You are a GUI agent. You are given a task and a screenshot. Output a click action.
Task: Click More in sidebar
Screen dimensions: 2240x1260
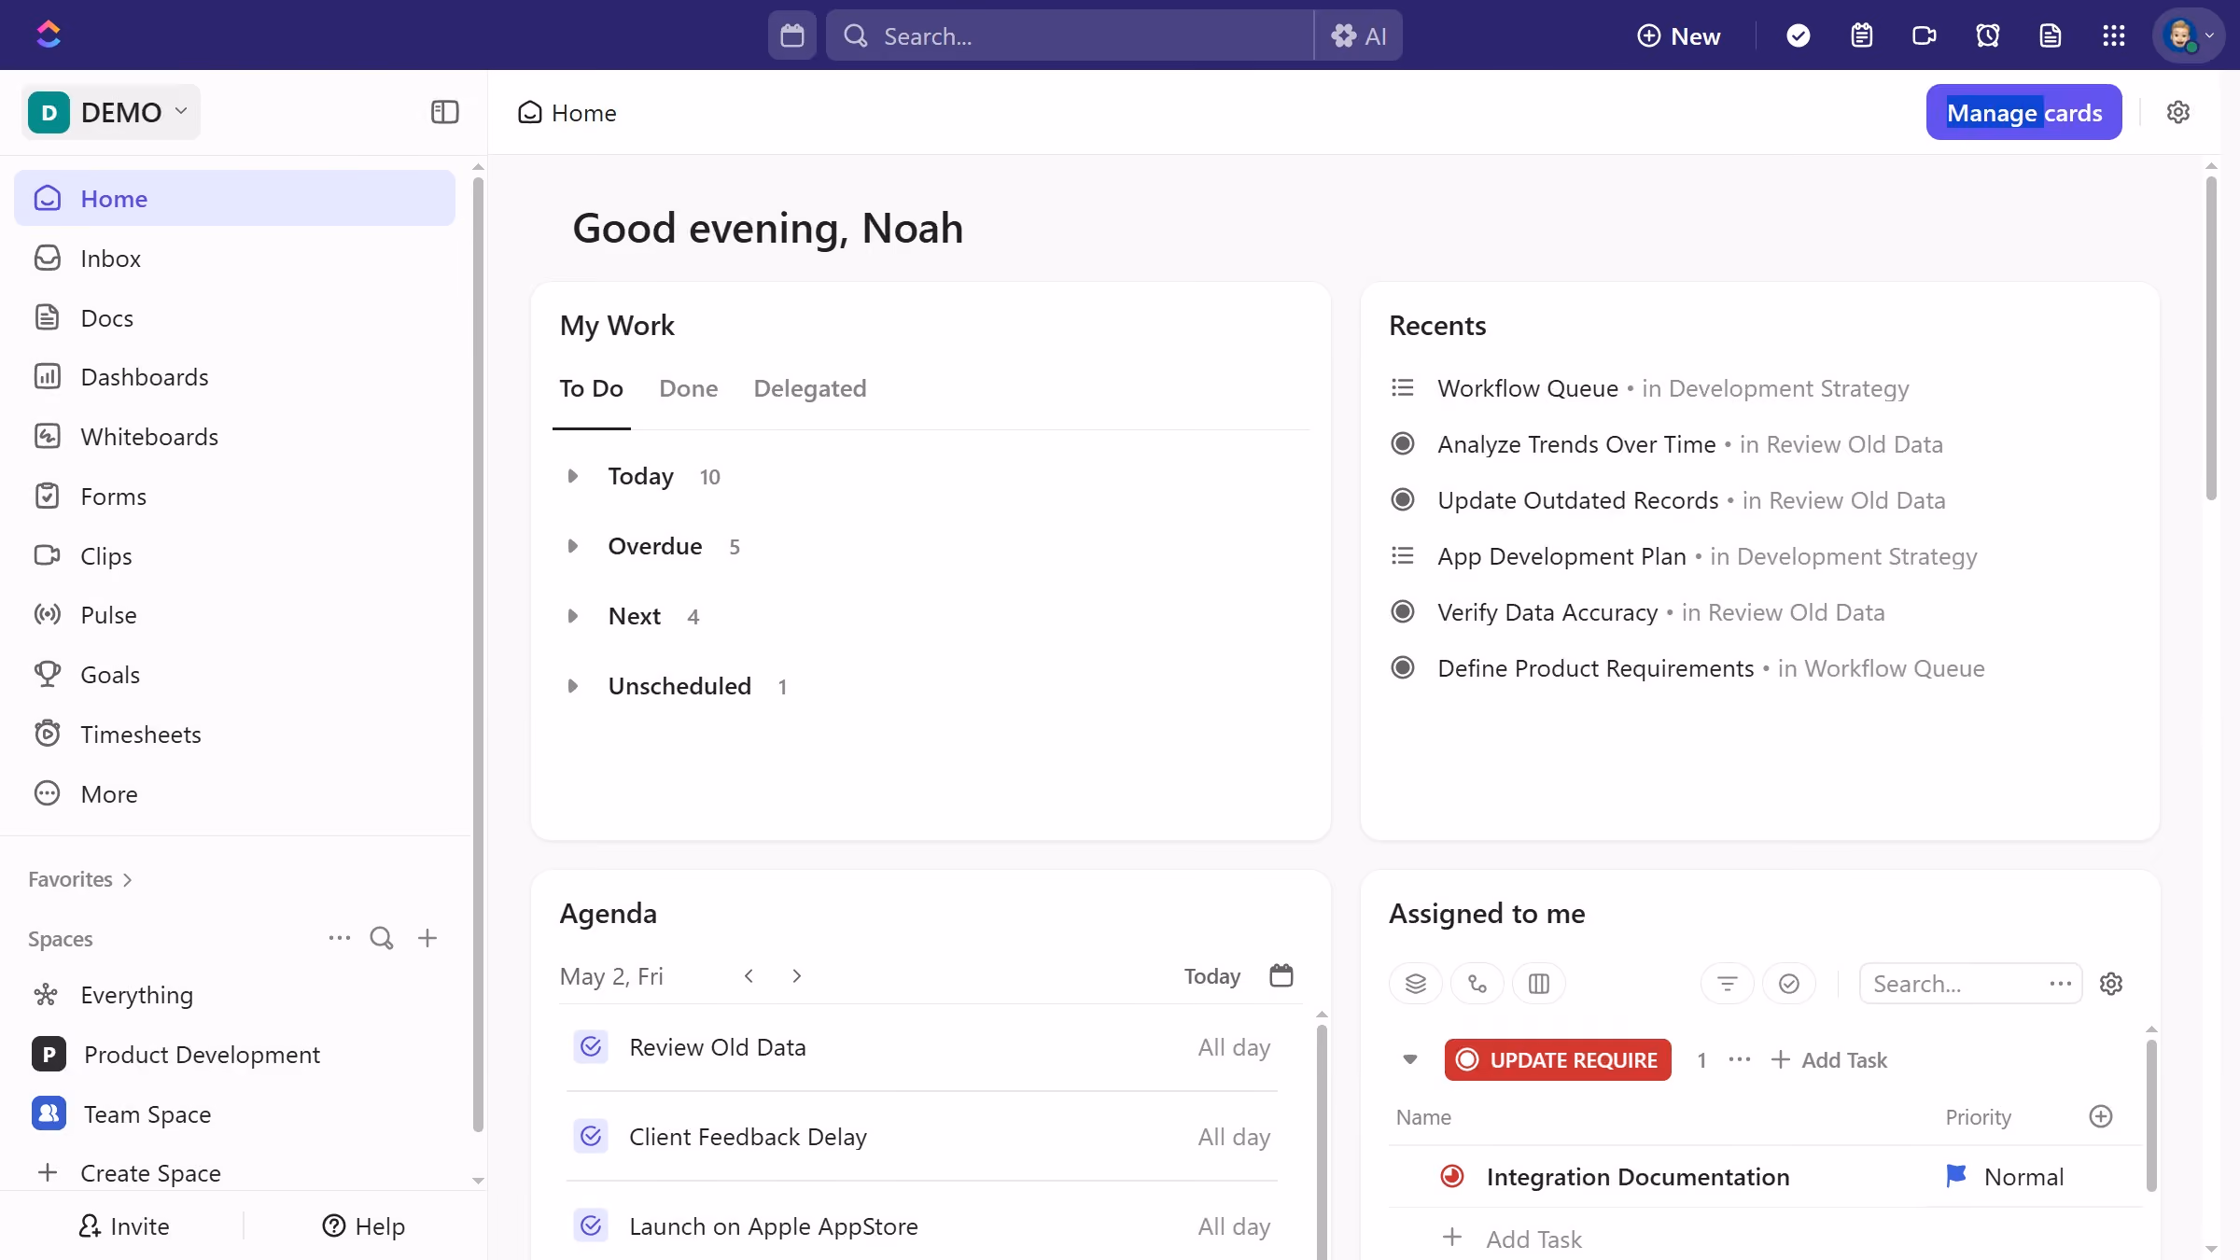tap(234, 793)
